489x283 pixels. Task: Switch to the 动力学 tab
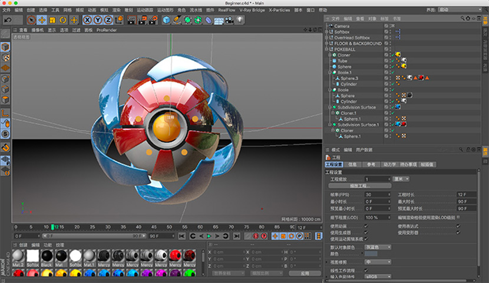pos(389,164)
